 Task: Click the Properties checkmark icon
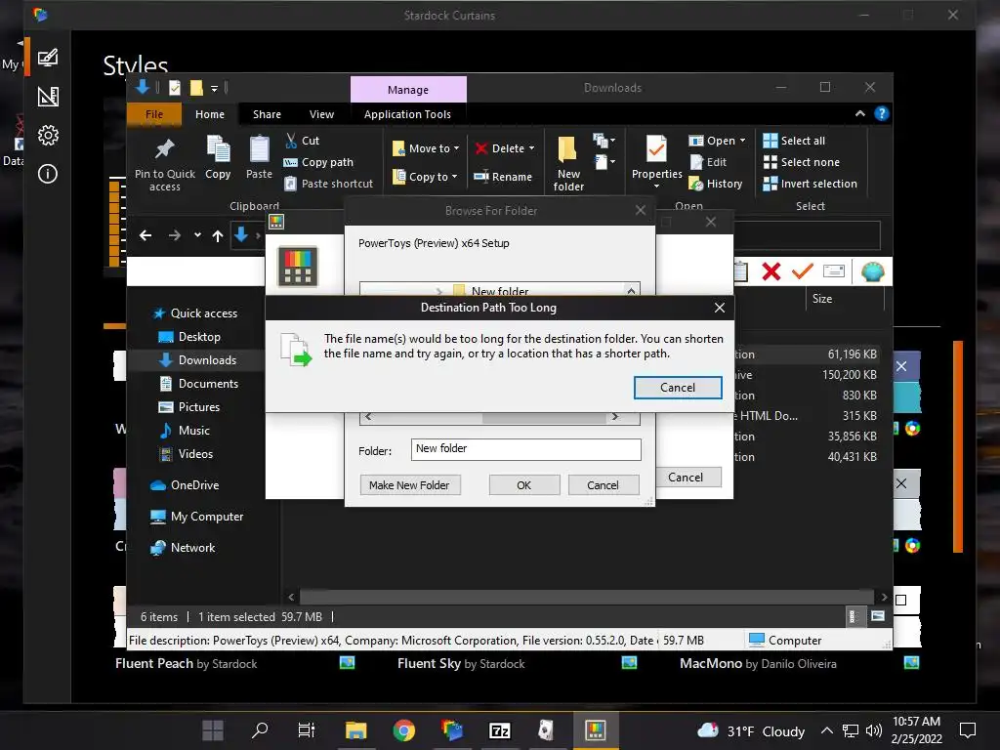coord(656,149)
